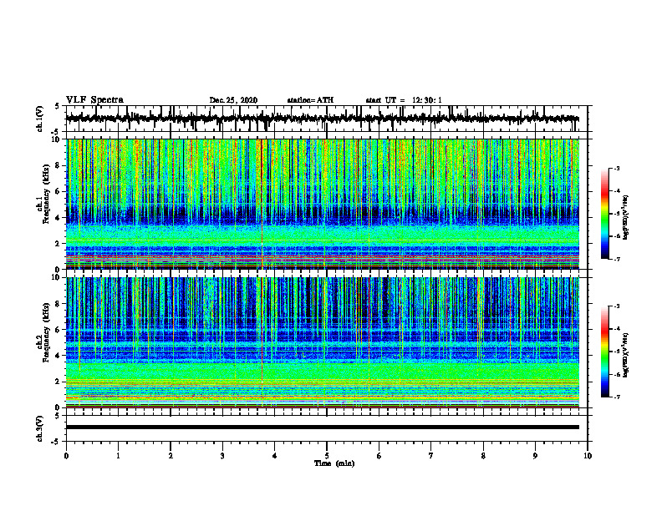Click the '-7' tick on the lower colorbar

617,397
